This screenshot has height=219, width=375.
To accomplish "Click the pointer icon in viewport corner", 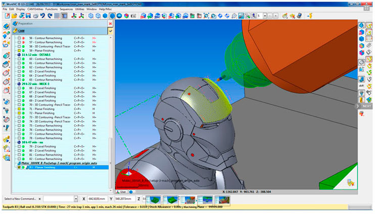I will (x=351, y=183).
